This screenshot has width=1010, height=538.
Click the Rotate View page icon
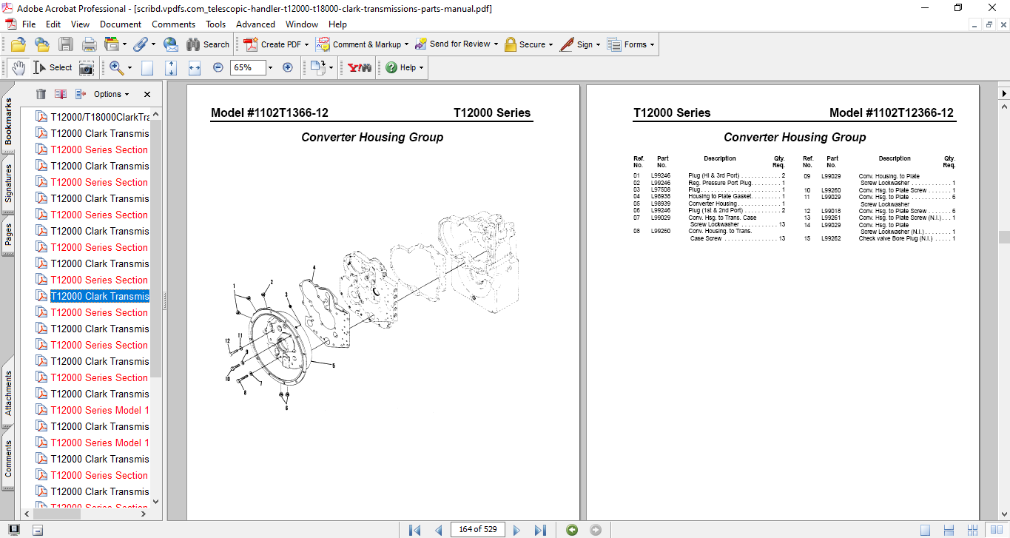[x=317, y=67]
